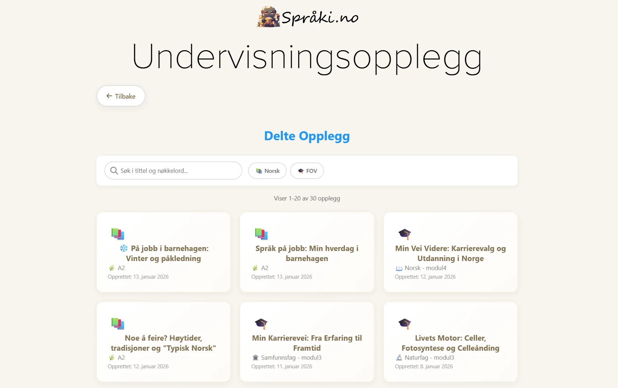Click the bank icon next to 'Samfunnsfag - modul3'
Viewport: 618px width, 388px height.
(255, 358)
